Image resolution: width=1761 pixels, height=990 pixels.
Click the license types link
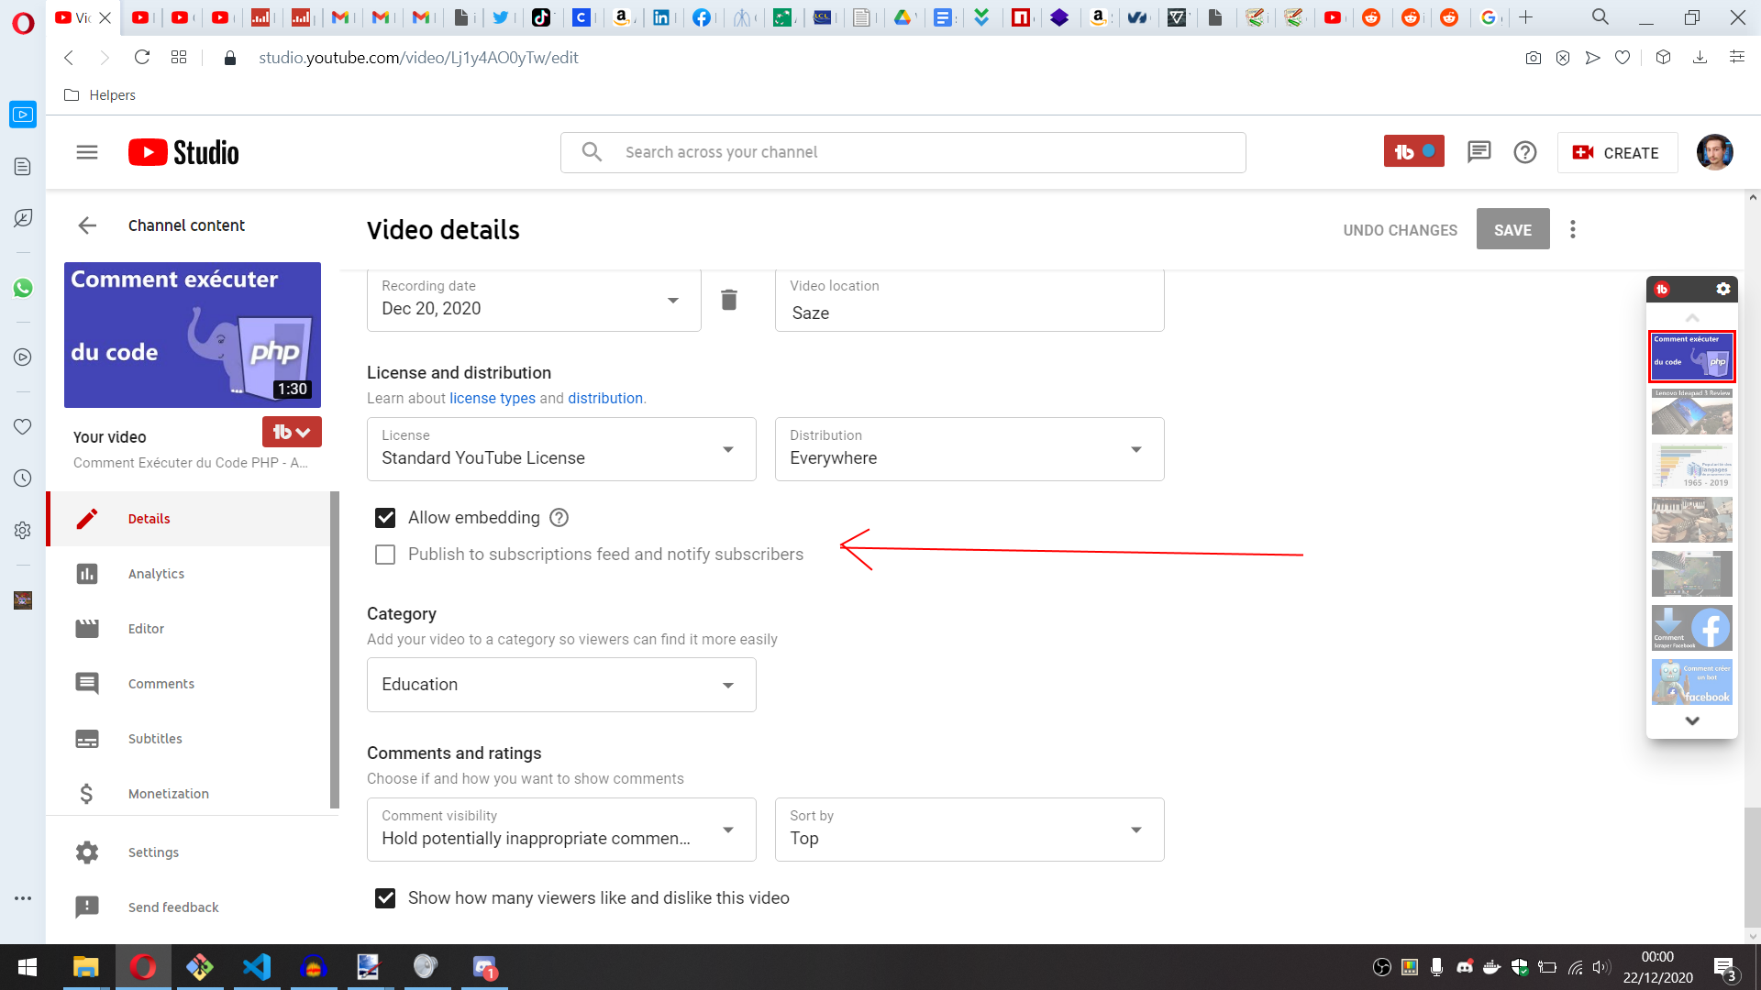click(492, 398)
